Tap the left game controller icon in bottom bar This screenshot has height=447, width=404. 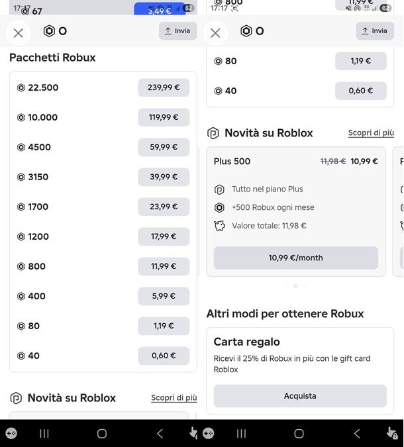pos(11,434)
